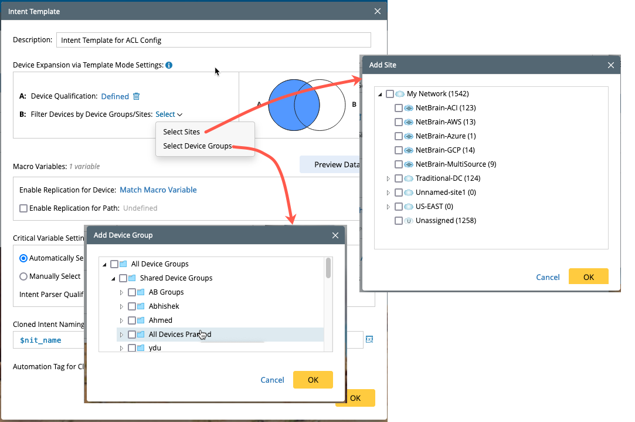
Task: Cancel the Add Site dialog
Action: tap(548, 277)
